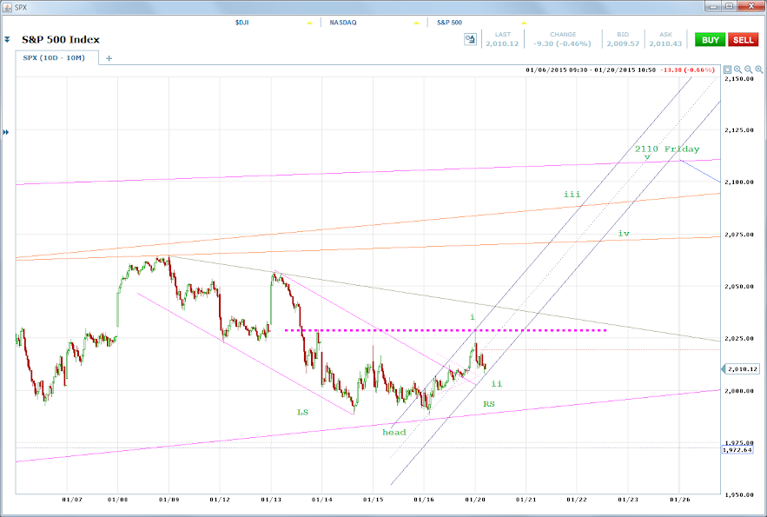Image resolution: width=767 pixels, height=517 pixels.
Task: Select the 'head' annotation on chart
Action: [394, 433]
